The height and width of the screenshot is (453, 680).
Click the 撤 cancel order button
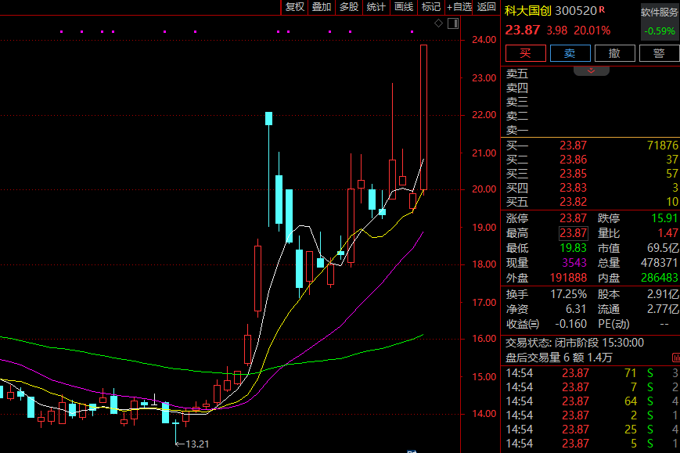(614, 53)
